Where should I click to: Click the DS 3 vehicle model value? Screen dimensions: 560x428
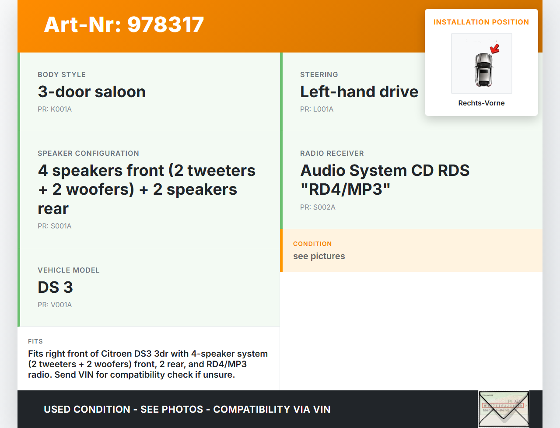(x=55, y=287)
